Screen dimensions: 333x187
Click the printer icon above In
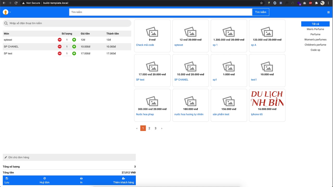81,178
